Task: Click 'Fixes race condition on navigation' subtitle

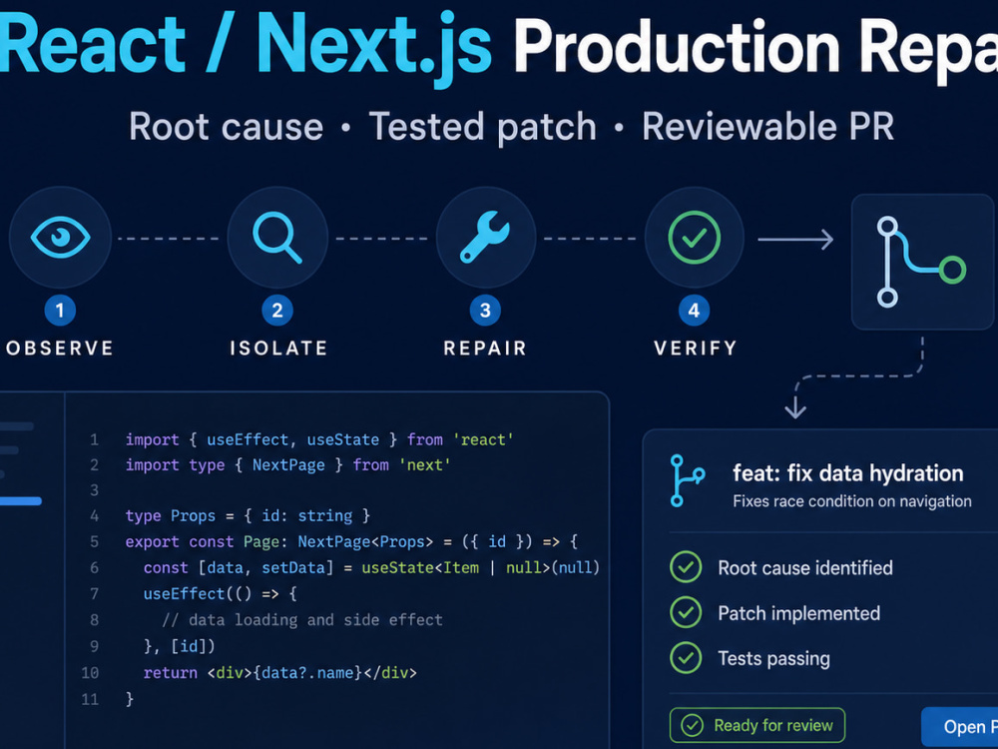Action: click(851, 501)
